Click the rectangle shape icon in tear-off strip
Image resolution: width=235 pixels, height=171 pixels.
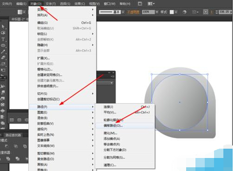12,120
